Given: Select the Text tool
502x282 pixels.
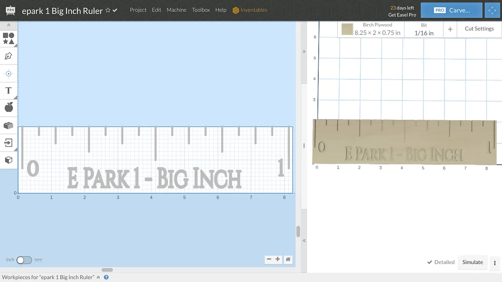Looking at the screenshot, I should [x=8, y=91].
